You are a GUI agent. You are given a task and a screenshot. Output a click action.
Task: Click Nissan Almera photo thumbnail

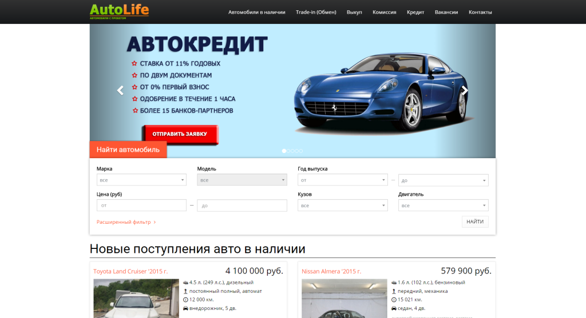tap(344, 298)
